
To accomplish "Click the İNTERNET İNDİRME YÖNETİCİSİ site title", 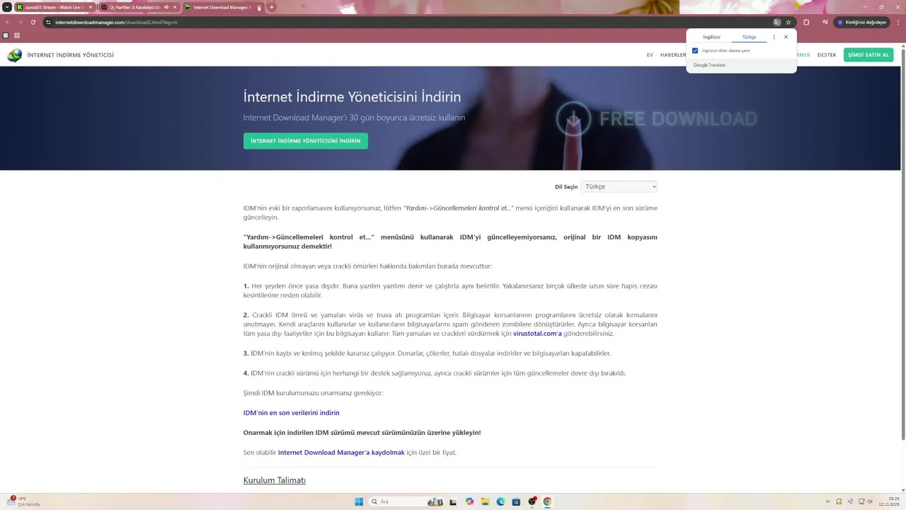I will click(70, 55).
